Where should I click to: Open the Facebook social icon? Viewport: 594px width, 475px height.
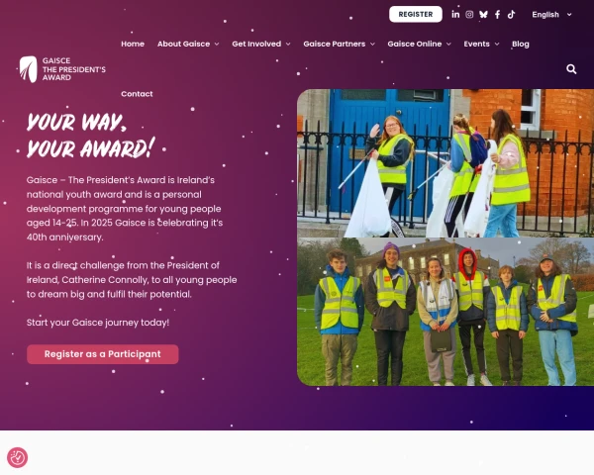[x=497, y=15]
